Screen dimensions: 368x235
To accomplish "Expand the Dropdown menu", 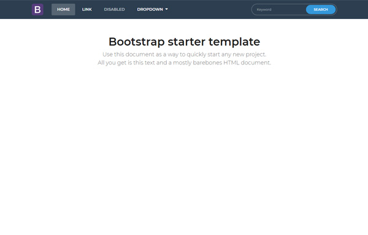I will 153,9.
